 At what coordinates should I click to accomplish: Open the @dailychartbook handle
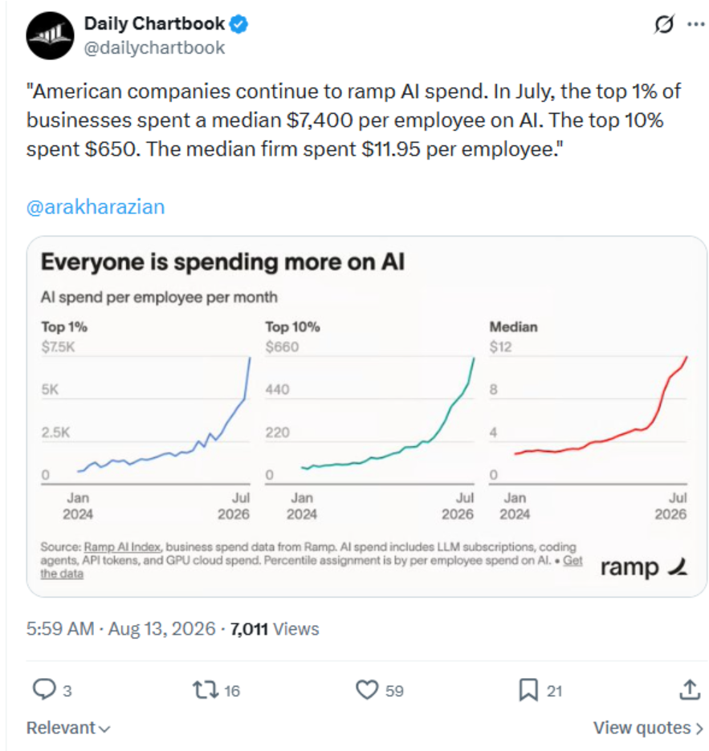pyautogui.click(x=154, y=48)
